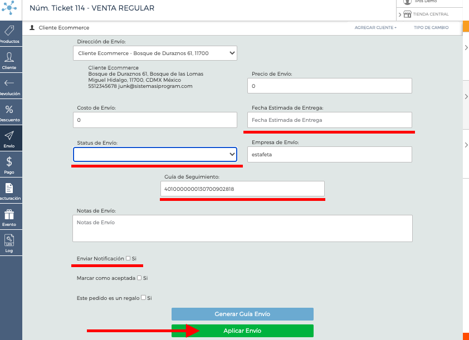
Task: Click the person icon beside Cliente Ecommerce
Action: click(x=32, y=27)
